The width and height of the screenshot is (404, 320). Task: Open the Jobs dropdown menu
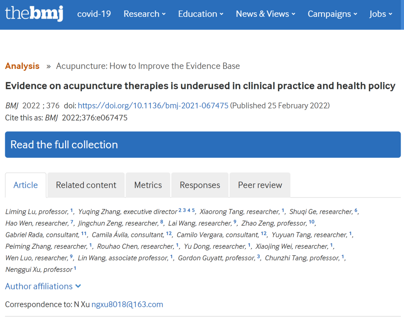tap(380, 14)
